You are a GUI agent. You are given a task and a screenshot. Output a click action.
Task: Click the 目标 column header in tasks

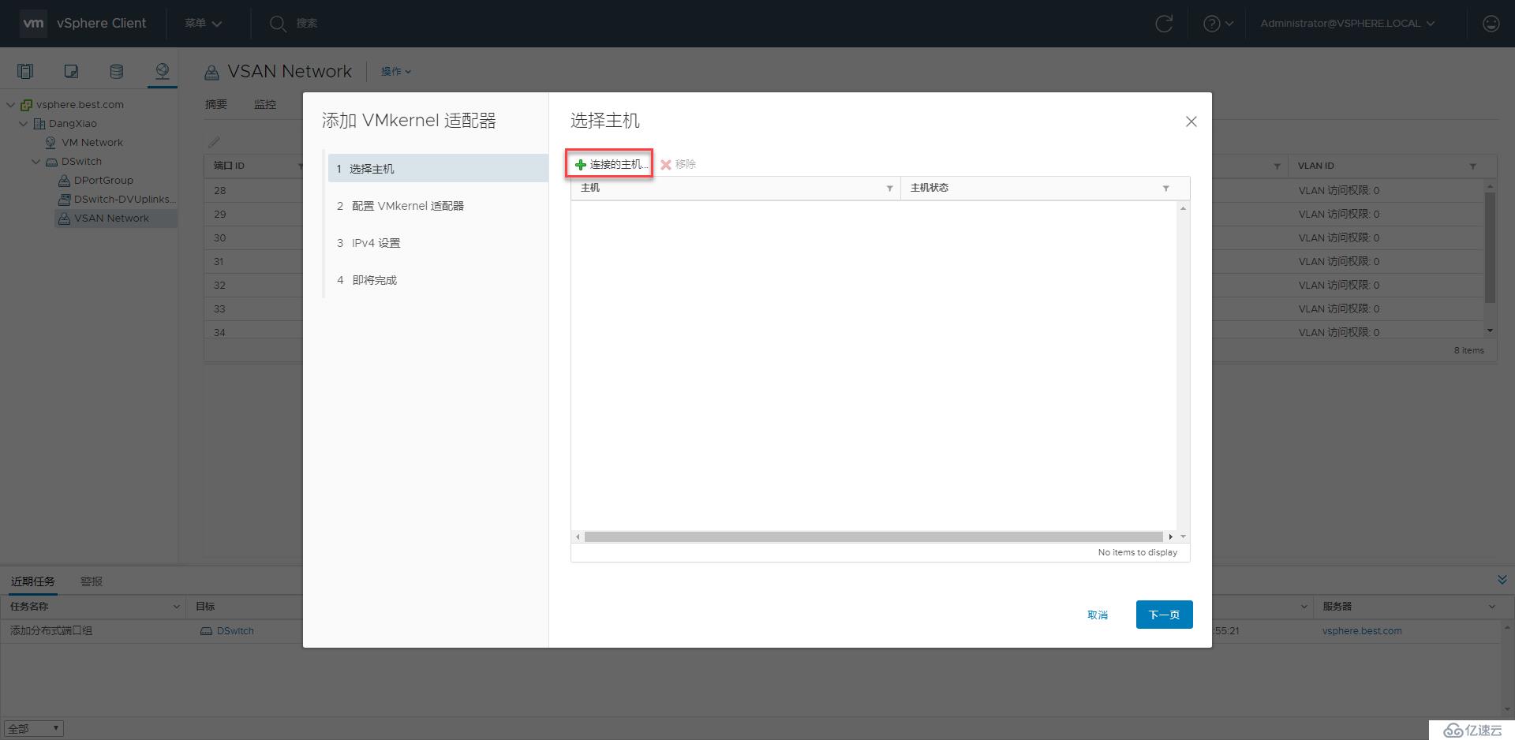pyautogui.click(x=205, y=607)
